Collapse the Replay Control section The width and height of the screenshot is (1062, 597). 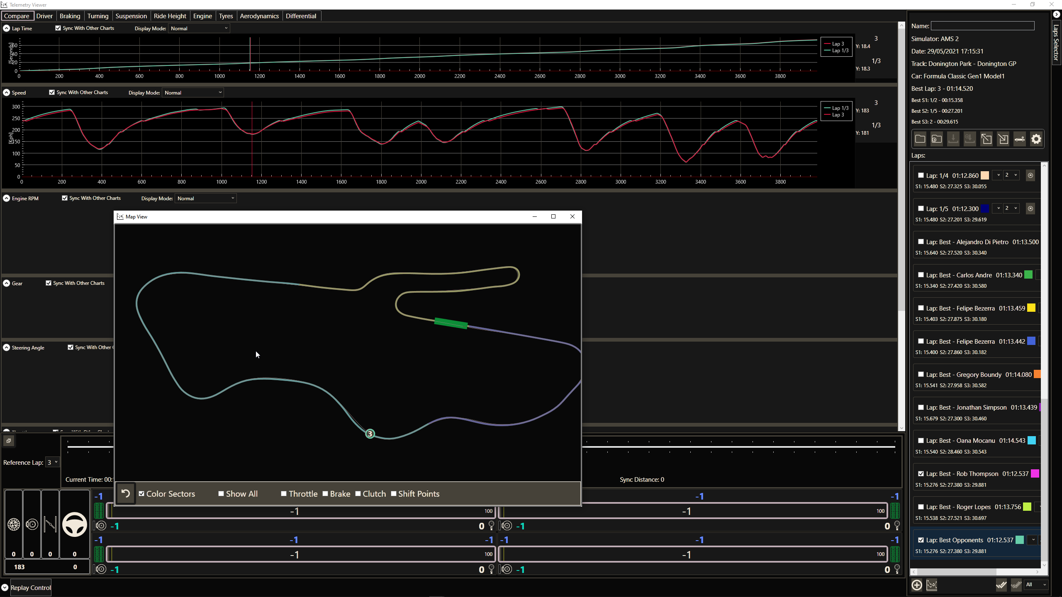[x=5, y=587]
